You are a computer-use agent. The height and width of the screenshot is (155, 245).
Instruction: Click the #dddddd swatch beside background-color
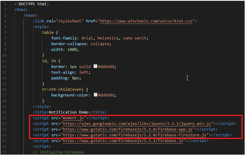95,94
